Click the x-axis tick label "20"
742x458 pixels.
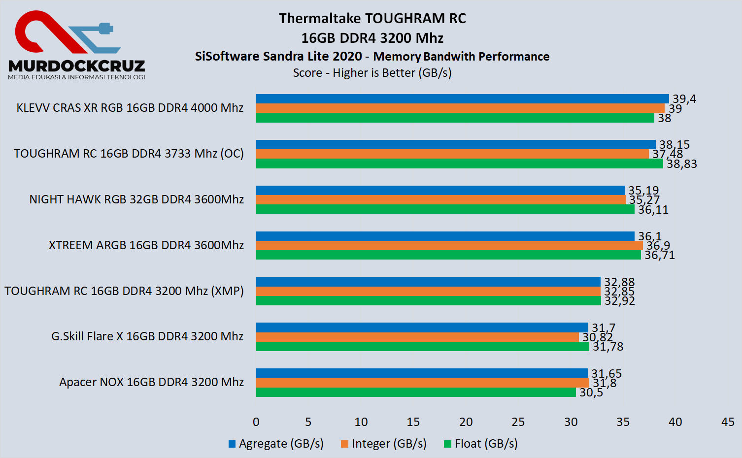click(x=466, y=422)
